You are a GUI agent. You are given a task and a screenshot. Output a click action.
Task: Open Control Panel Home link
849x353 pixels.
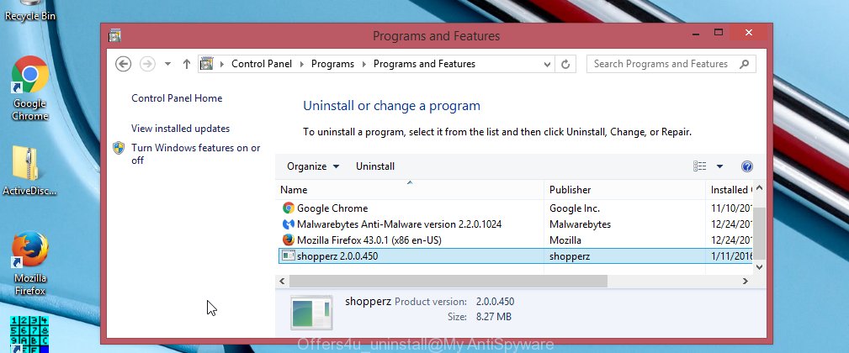(x=177, y=98)
